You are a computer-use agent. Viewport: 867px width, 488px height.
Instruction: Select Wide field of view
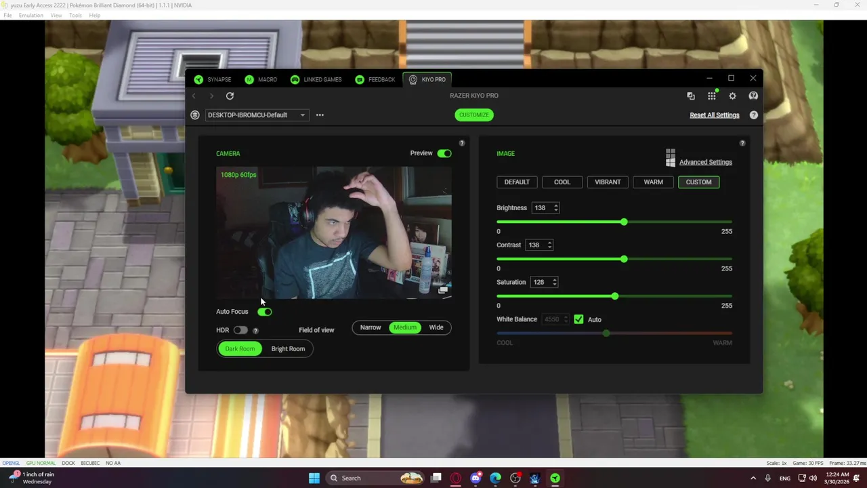pyautogui.click(x=436, y=327)
